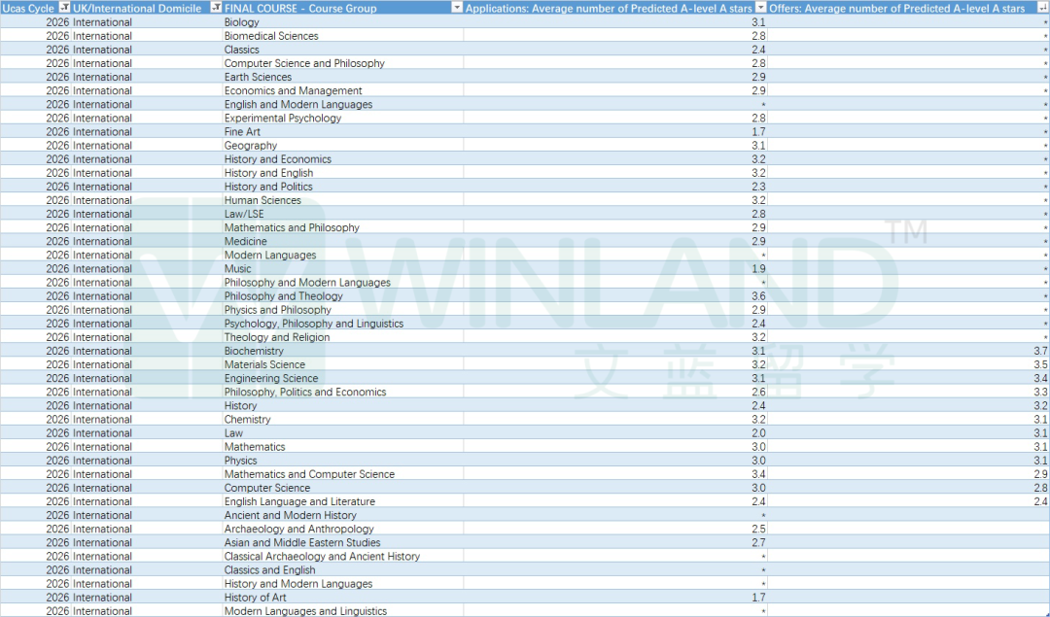Open the Applications average A stars filter dropdown
This screenshot has width=1050, height=617.
[x=760, y=8]
